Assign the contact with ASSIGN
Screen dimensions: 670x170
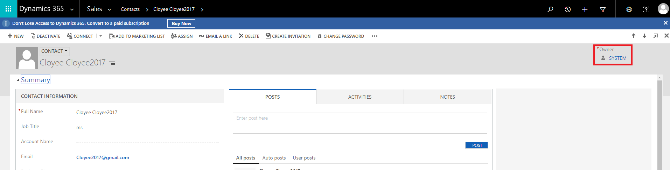tap(182, 36)
